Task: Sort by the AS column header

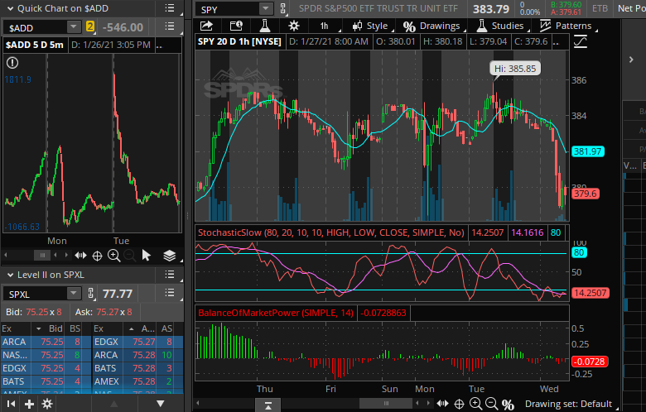Action: (x=166, y=328)
